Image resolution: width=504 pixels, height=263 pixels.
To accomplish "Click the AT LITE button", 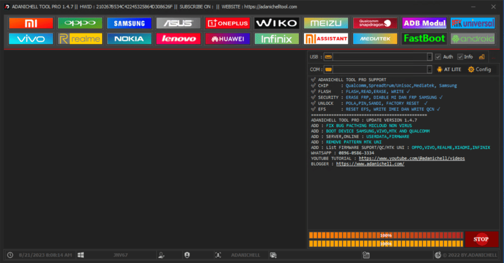I will [449, 69].
